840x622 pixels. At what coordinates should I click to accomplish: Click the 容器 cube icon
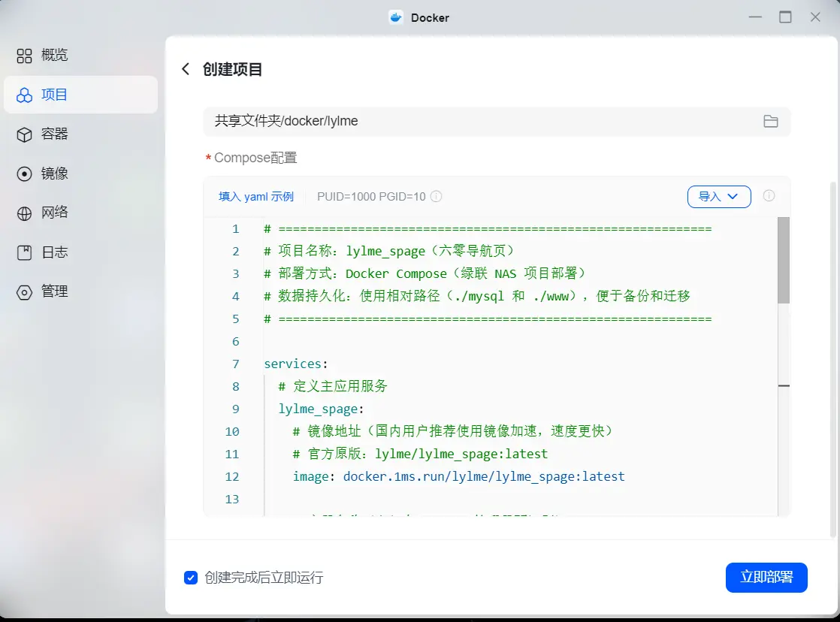(24, 134)
